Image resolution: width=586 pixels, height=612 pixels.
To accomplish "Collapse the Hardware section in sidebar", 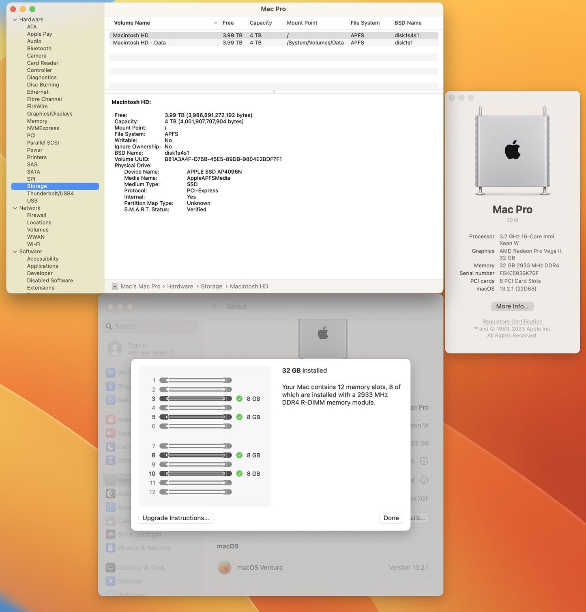I will (x=15, y=19).
